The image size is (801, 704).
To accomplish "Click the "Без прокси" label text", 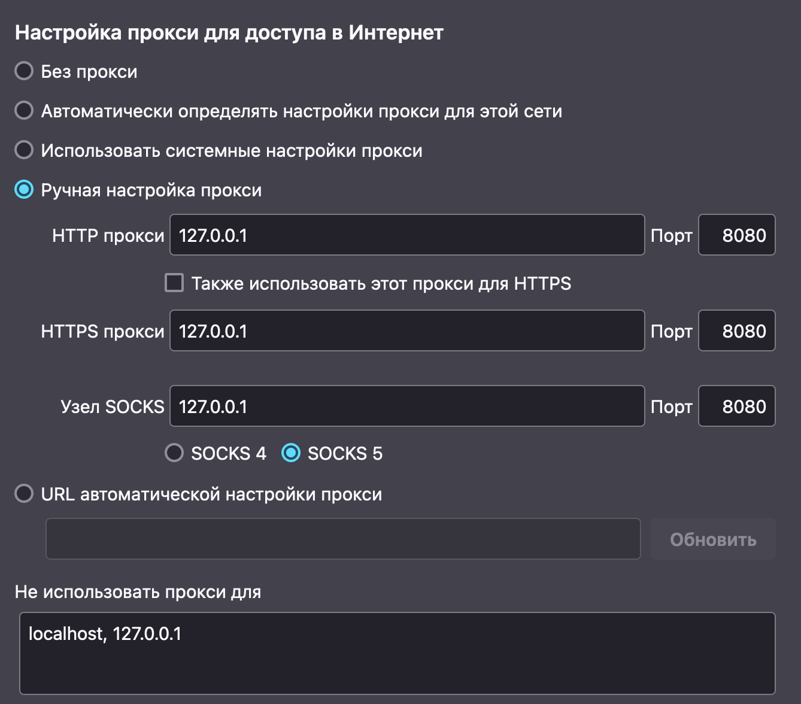I will 89,72.
